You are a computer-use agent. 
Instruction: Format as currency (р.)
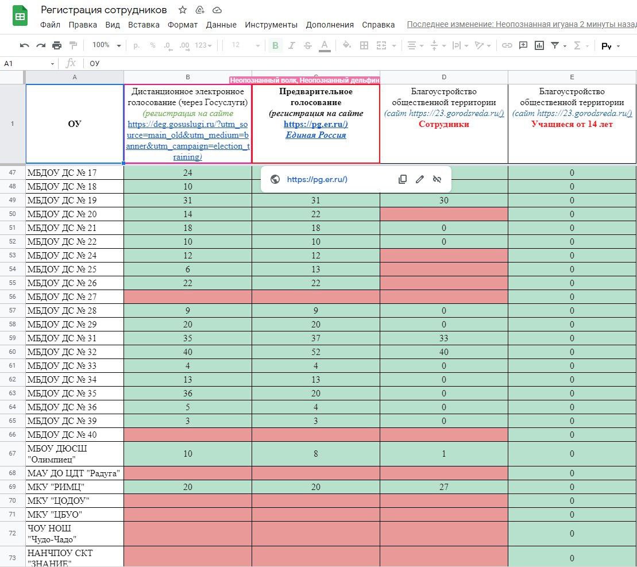[137, 45]
